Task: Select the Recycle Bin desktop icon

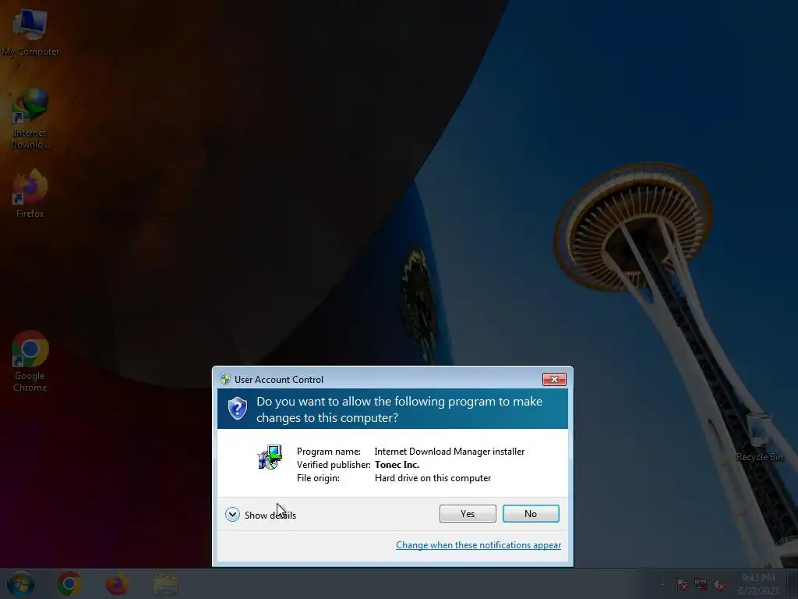Action: tap(759, 438)
